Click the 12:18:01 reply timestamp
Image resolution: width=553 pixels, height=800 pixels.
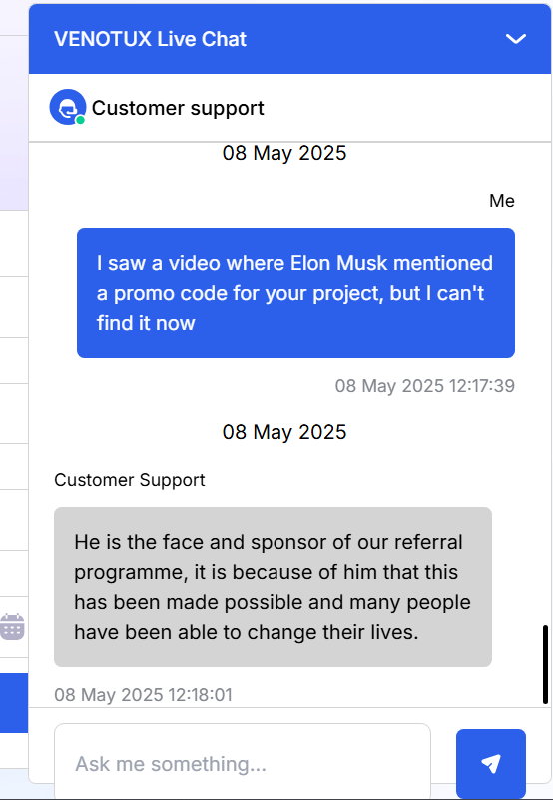[143, 695]
